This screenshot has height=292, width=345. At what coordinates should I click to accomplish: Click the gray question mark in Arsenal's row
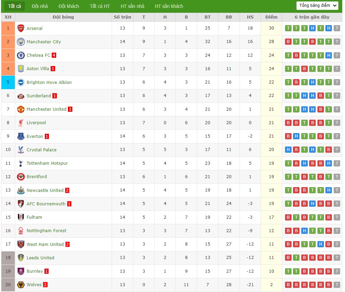pyautogui.click(x=337, y=28)
